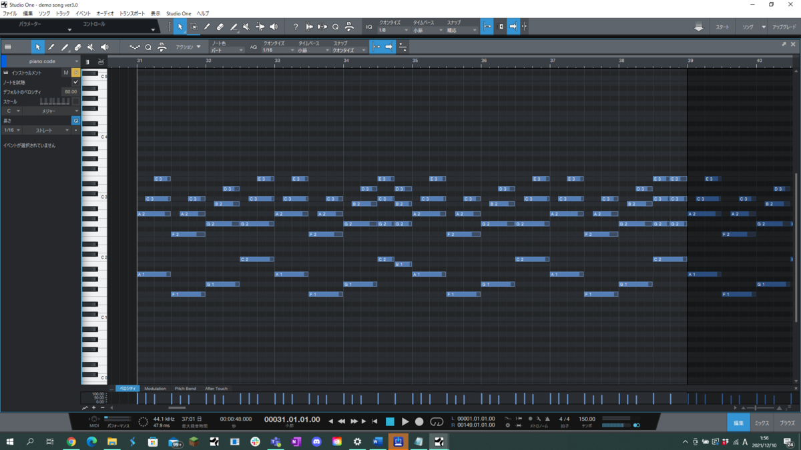Screen dimensions: 801x450
Task: Open main toolbar quantize 1/8 dropdown
Action: (393, 30)
